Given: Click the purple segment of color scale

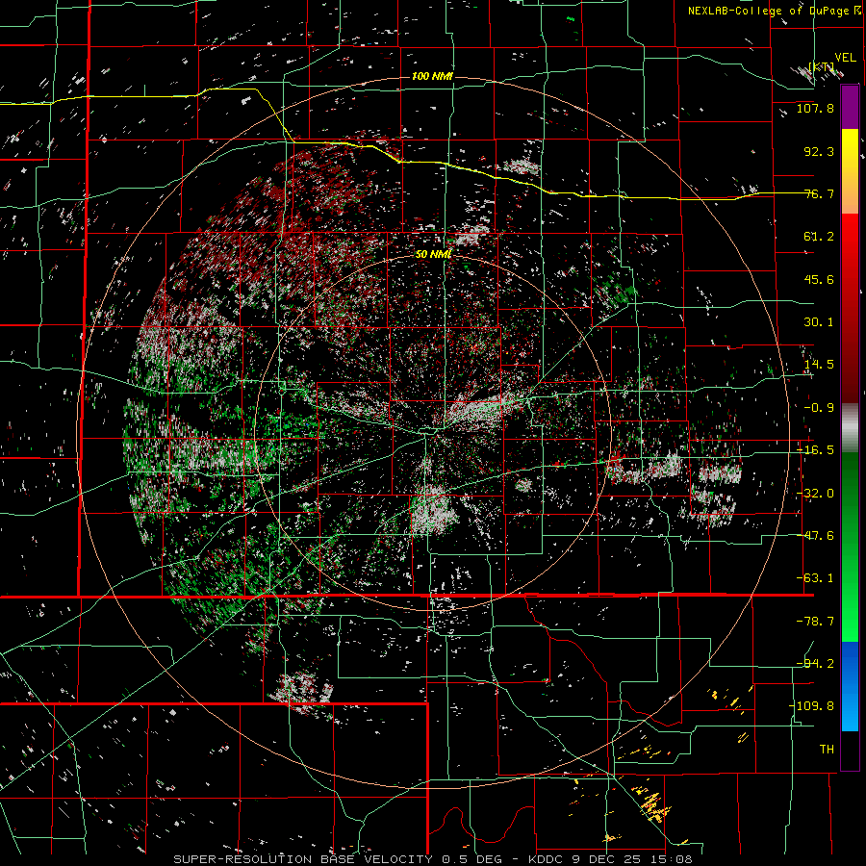Looking at the screenshot, I should tap(850, 107).
